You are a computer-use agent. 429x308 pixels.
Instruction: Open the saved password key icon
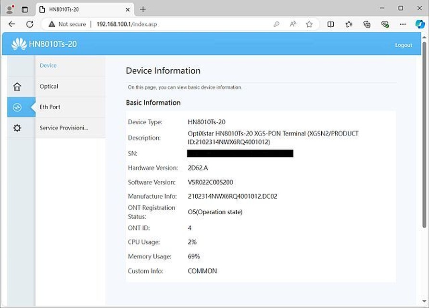(277, 24)
